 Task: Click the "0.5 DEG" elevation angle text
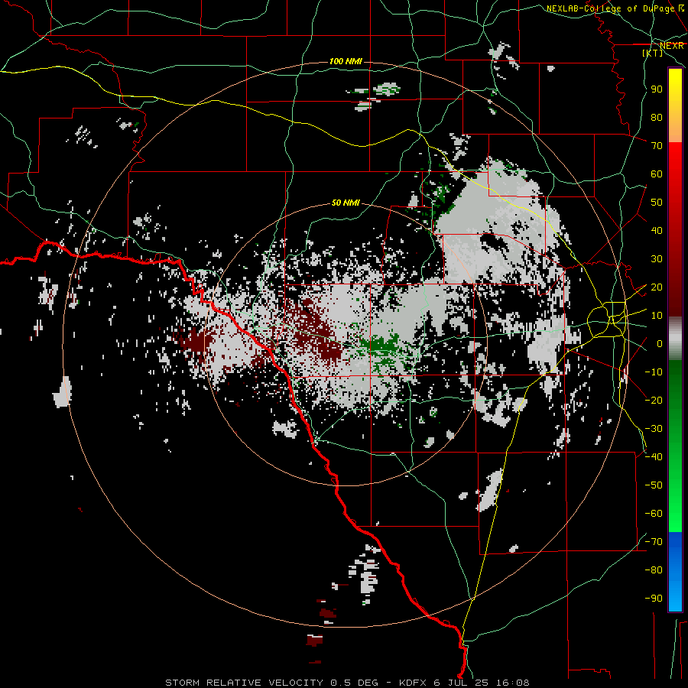tap(355, 683)
